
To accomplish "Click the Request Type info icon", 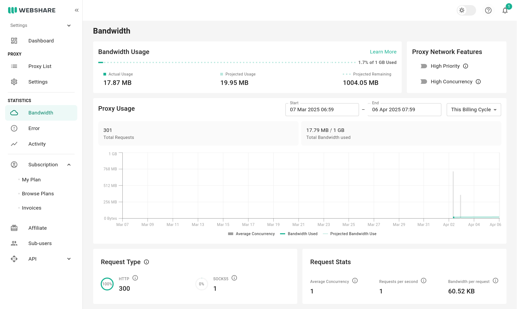I will click(146, 262).
